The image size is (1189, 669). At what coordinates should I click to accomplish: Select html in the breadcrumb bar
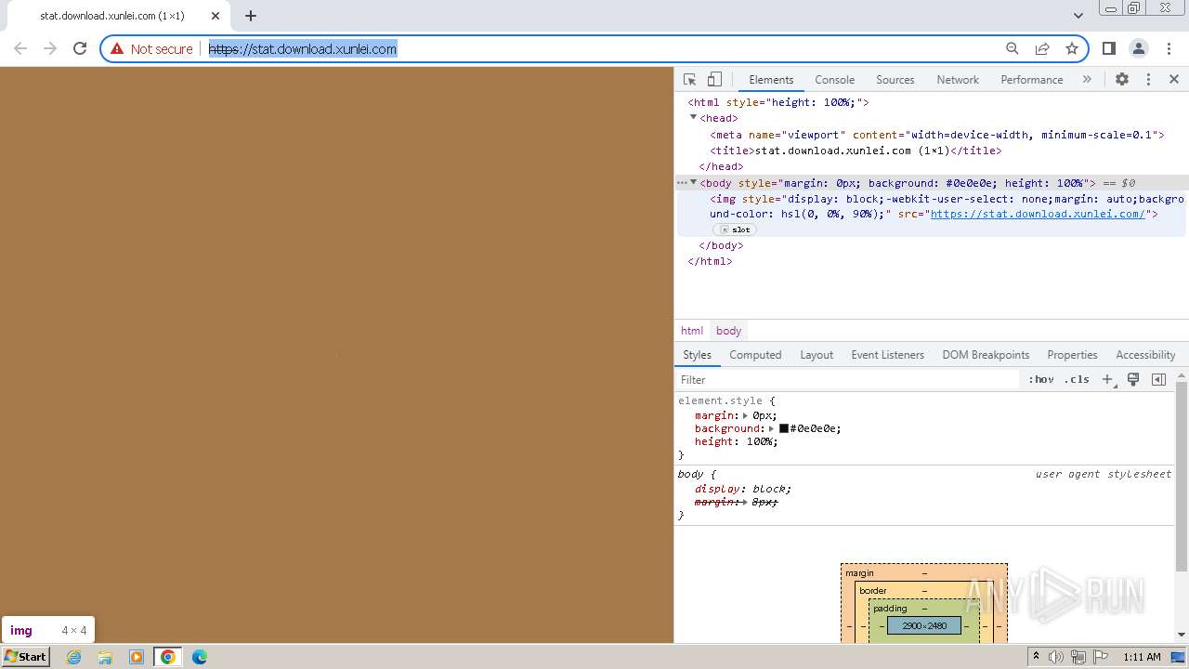point(692,331)
